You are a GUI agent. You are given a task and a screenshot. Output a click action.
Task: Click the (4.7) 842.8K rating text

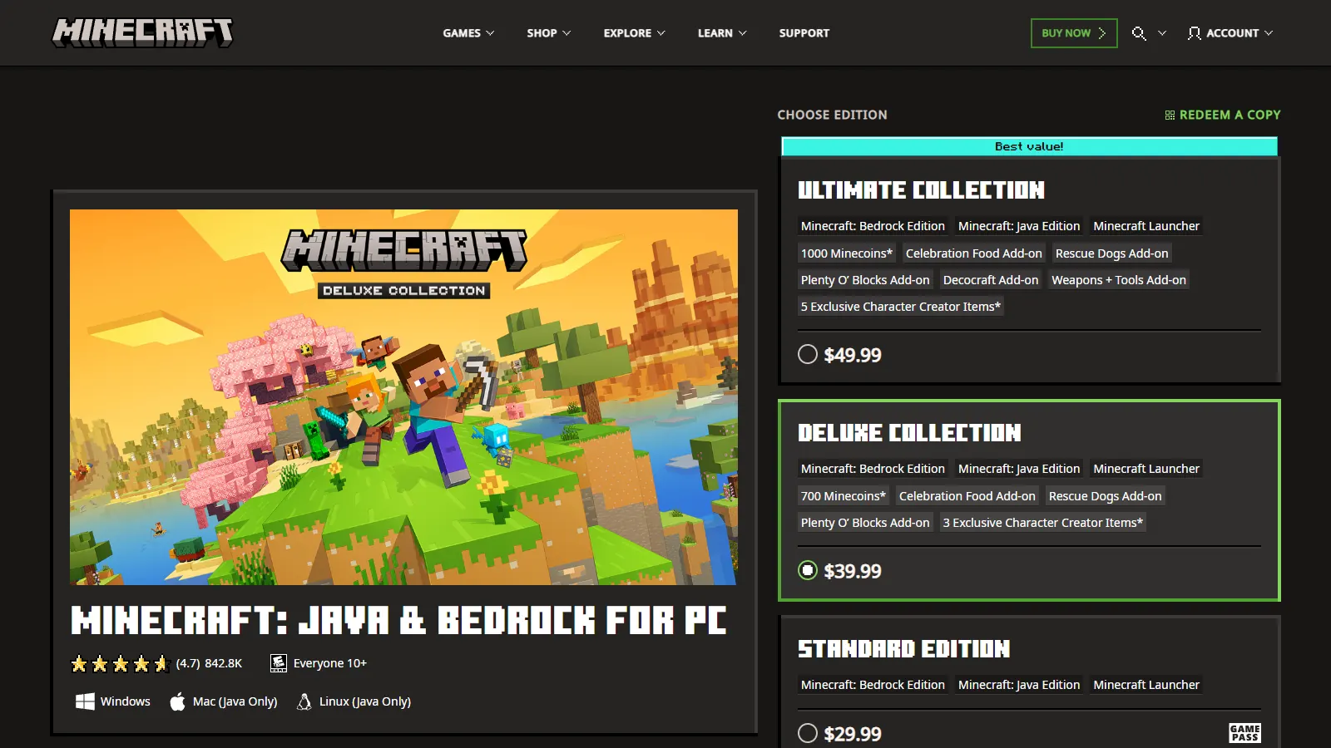pos(209,663)
